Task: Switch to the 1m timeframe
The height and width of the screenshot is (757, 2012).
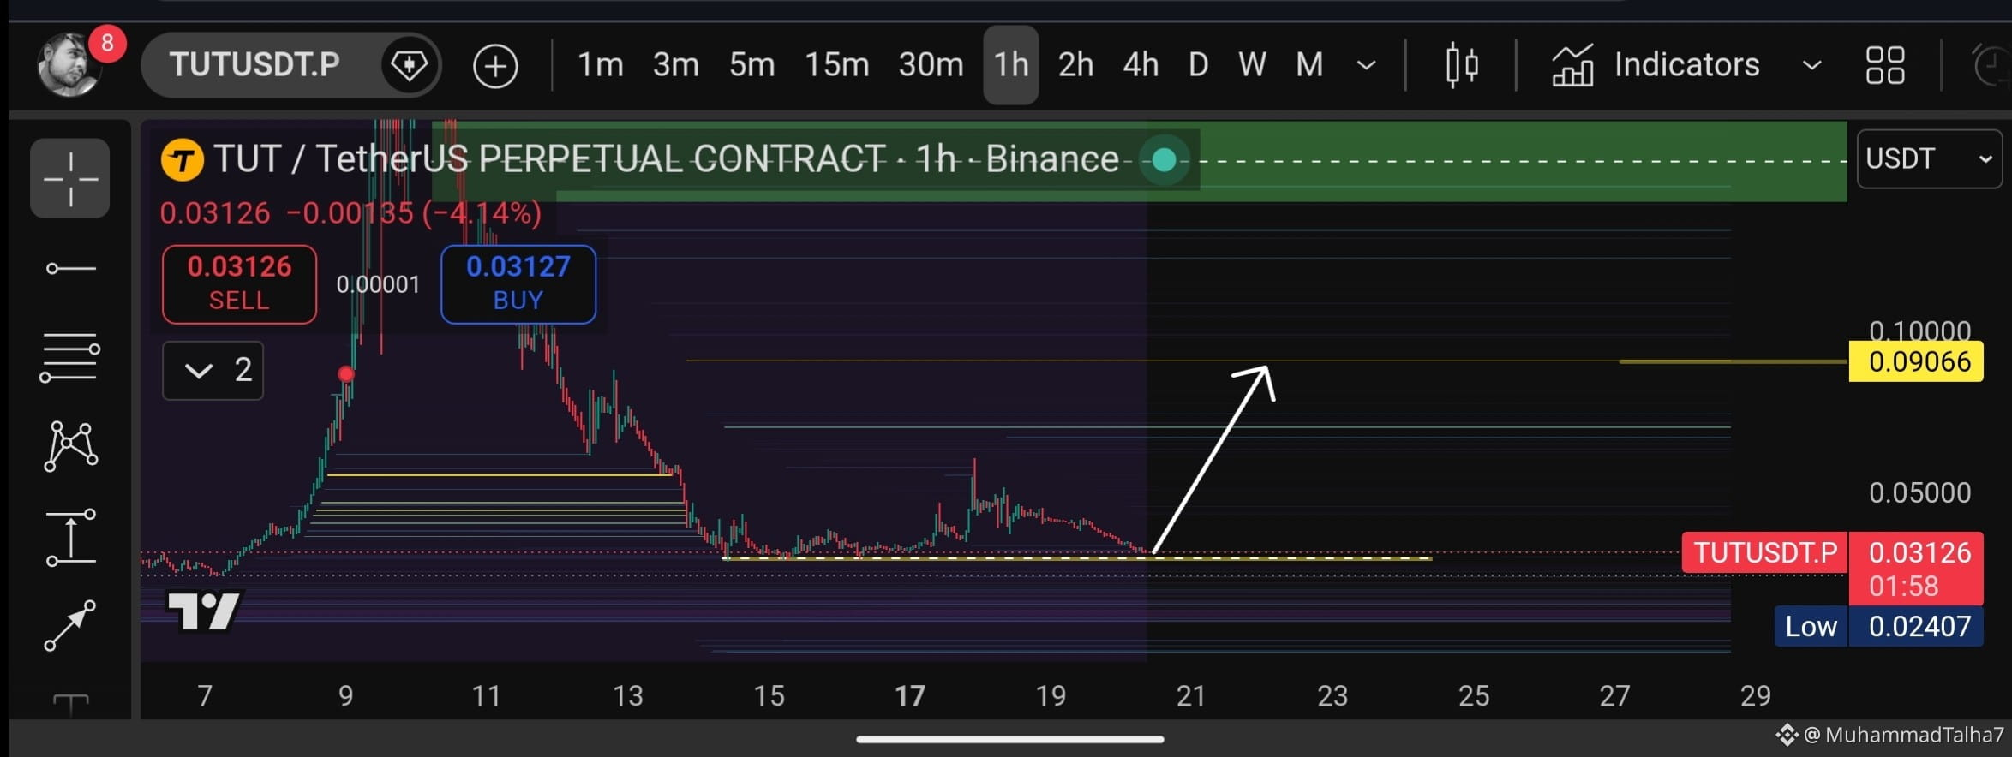Action: [600, 64]
